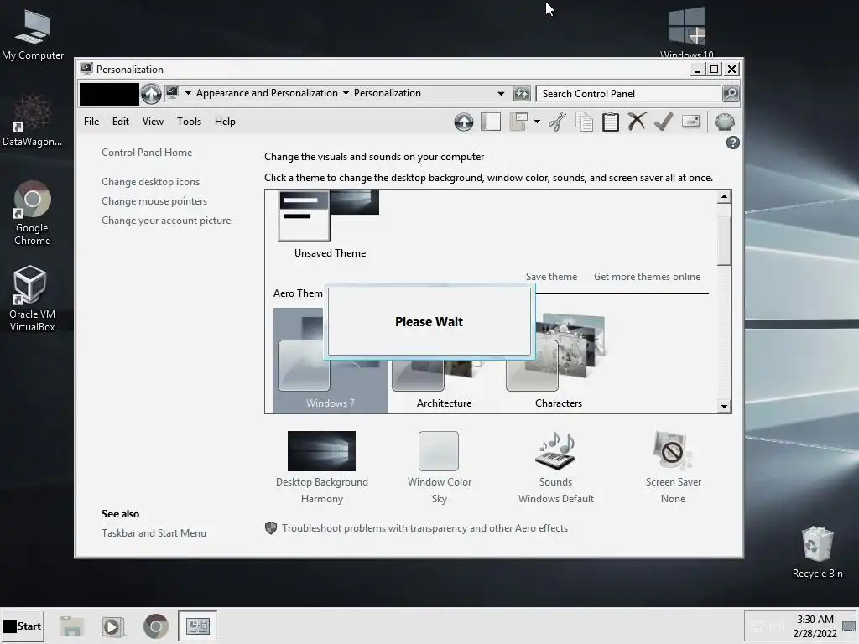Image resolution: width=859 pixels, height=644 pixels.
Task: Select the Copy toolbar icon
Action: point(584,122)
